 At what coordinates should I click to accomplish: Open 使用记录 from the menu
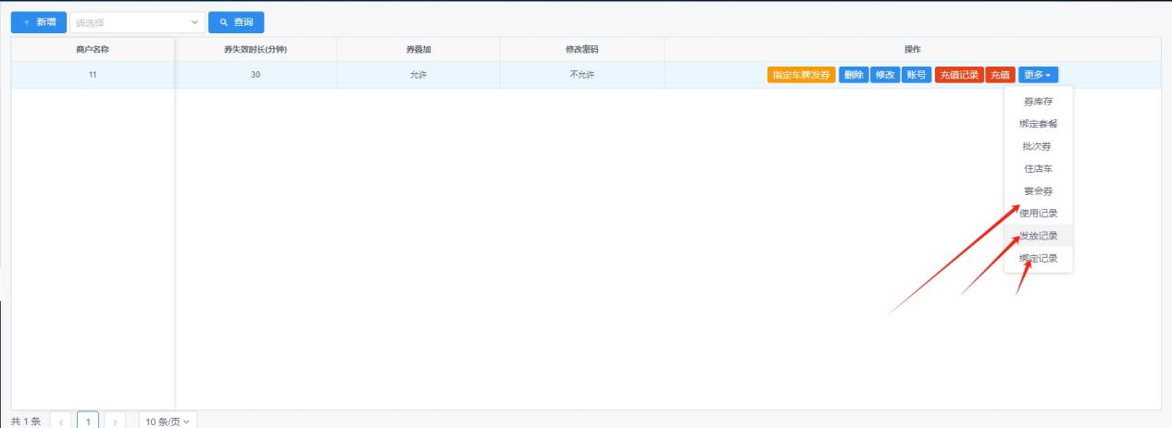(x=1038, y=214)
